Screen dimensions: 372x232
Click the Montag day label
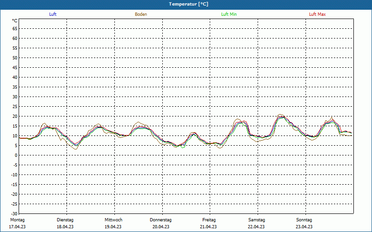[x=17, y=220]
